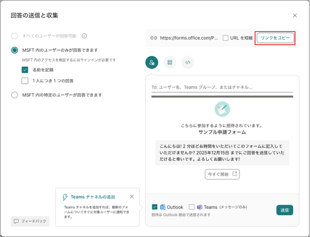Click the リンクをコピー button
Screen dimensions: 310x237
point(275,38)
